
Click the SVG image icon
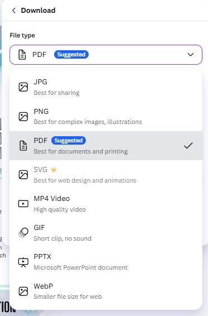(23, 175)
